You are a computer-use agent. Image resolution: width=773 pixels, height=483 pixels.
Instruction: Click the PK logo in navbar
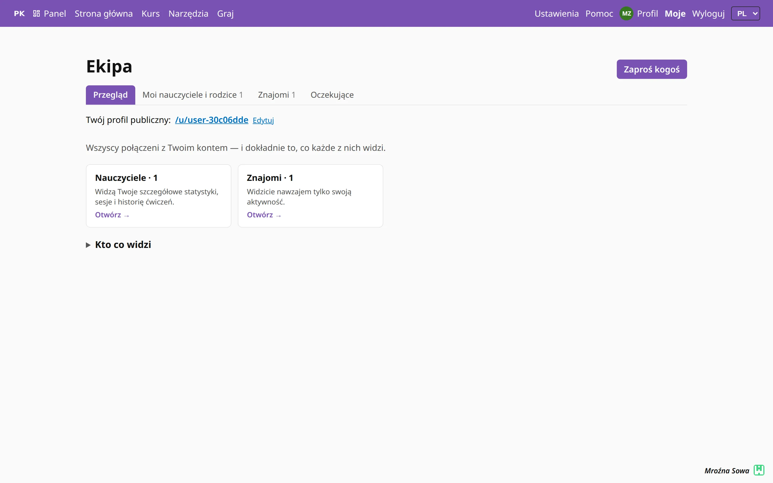click(x=19, y=13)
